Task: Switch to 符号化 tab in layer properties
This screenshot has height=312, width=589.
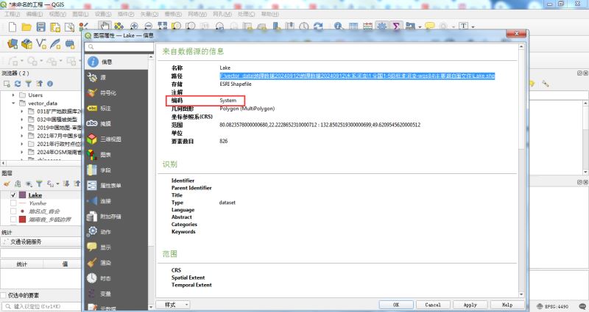Action: point(116,93)
